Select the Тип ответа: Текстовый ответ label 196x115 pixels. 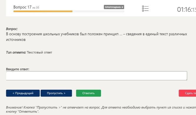coord(29,52)
